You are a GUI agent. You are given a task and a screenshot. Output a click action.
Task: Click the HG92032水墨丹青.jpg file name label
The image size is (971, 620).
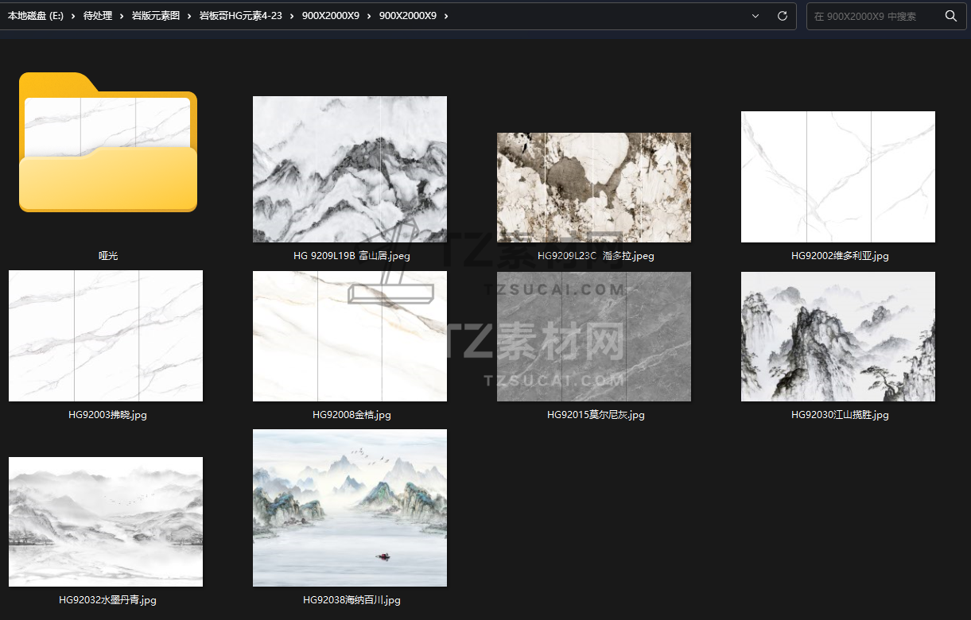(107, 600)
